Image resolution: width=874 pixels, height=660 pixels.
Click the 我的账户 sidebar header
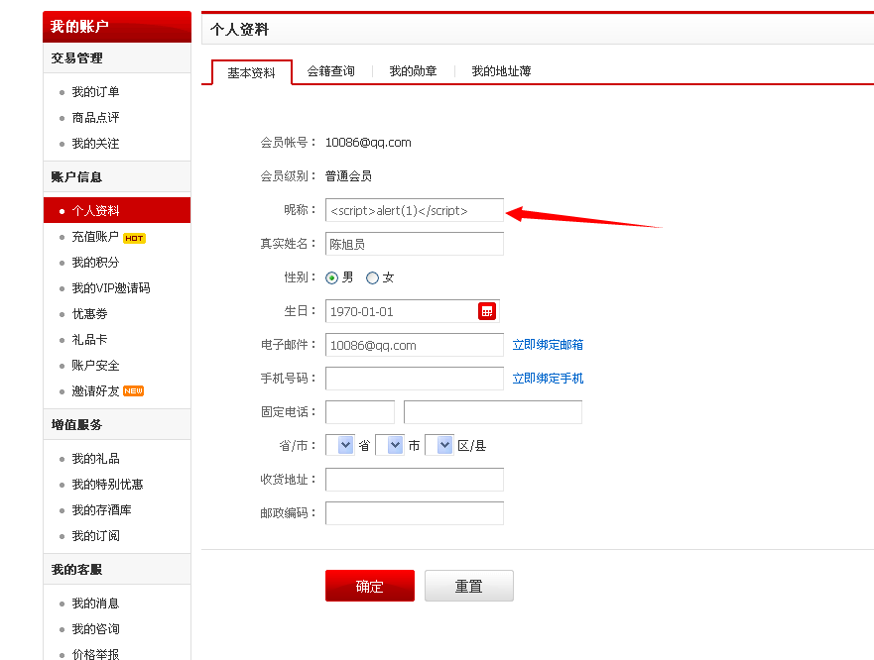click(x=117, y=26)
